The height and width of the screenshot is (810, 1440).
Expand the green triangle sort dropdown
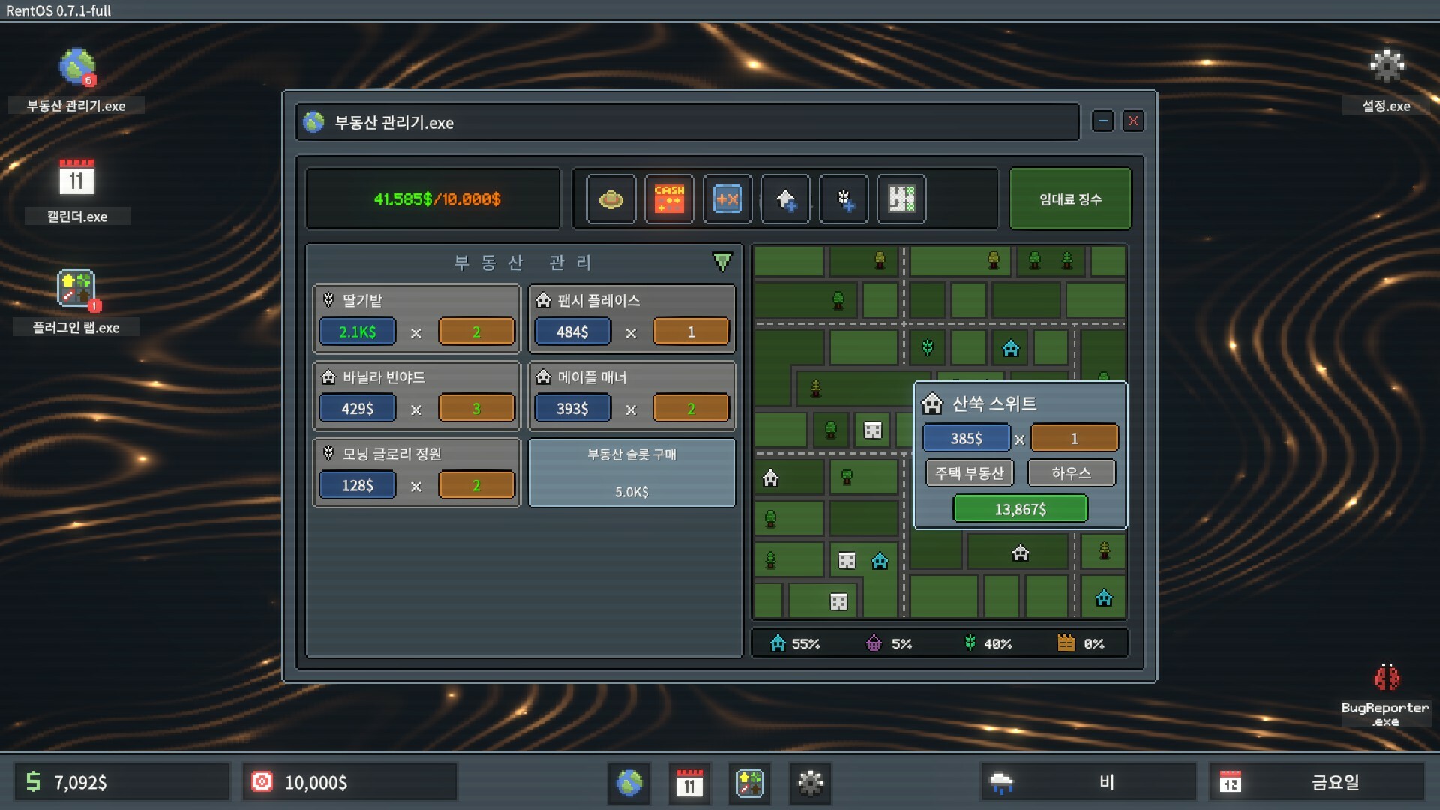(721, 262)
